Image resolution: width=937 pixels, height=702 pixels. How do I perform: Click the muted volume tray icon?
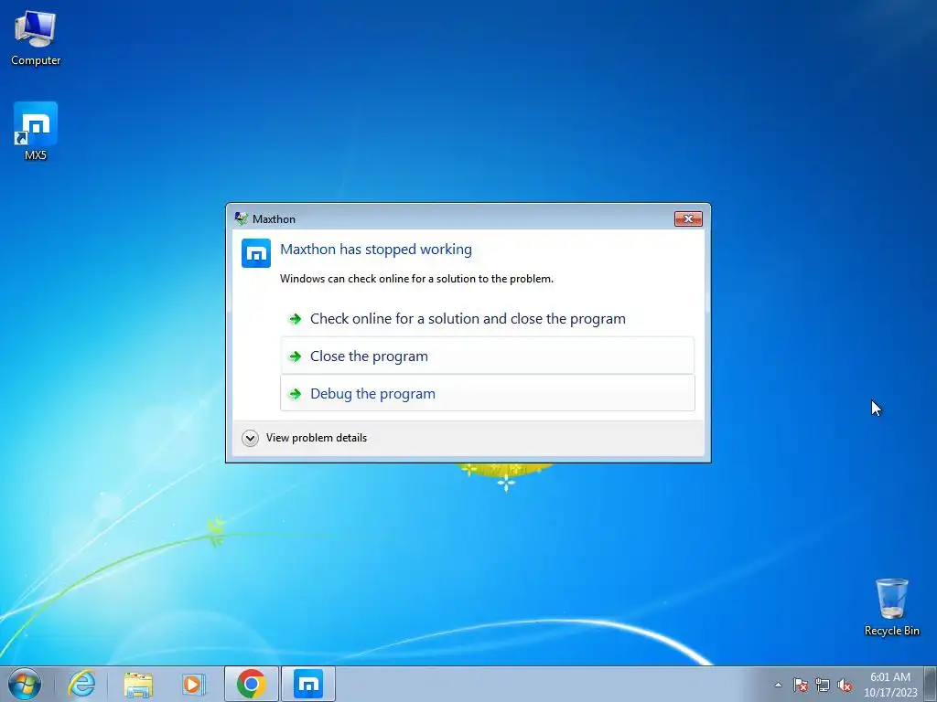[845, 685]
